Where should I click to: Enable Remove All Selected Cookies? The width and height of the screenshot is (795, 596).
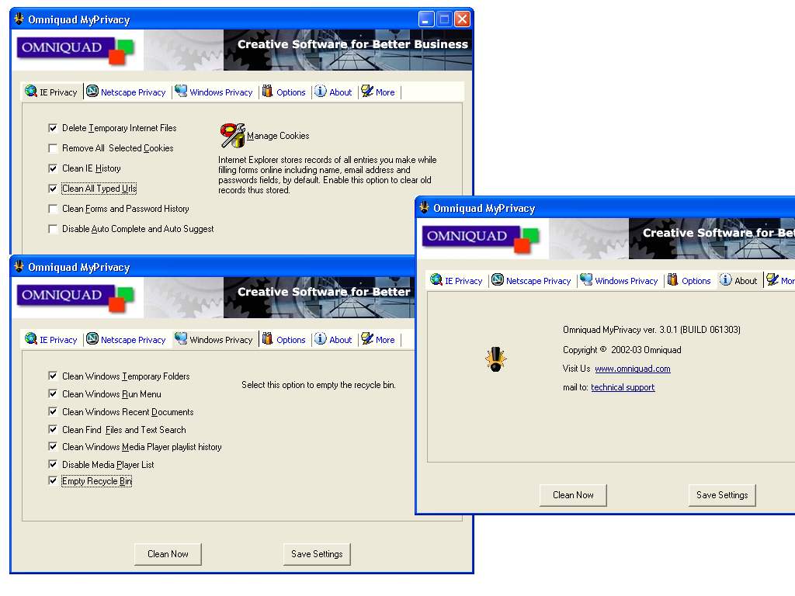point(53,148)
